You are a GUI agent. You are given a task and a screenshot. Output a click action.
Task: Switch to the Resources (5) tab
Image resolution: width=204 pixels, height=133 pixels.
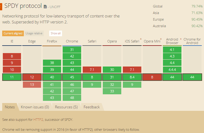(x=66, y=107)
